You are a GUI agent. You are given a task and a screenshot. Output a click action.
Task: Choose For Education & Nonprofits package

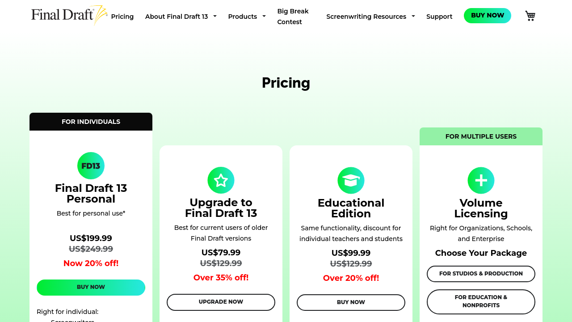click(x=481, y=301)
